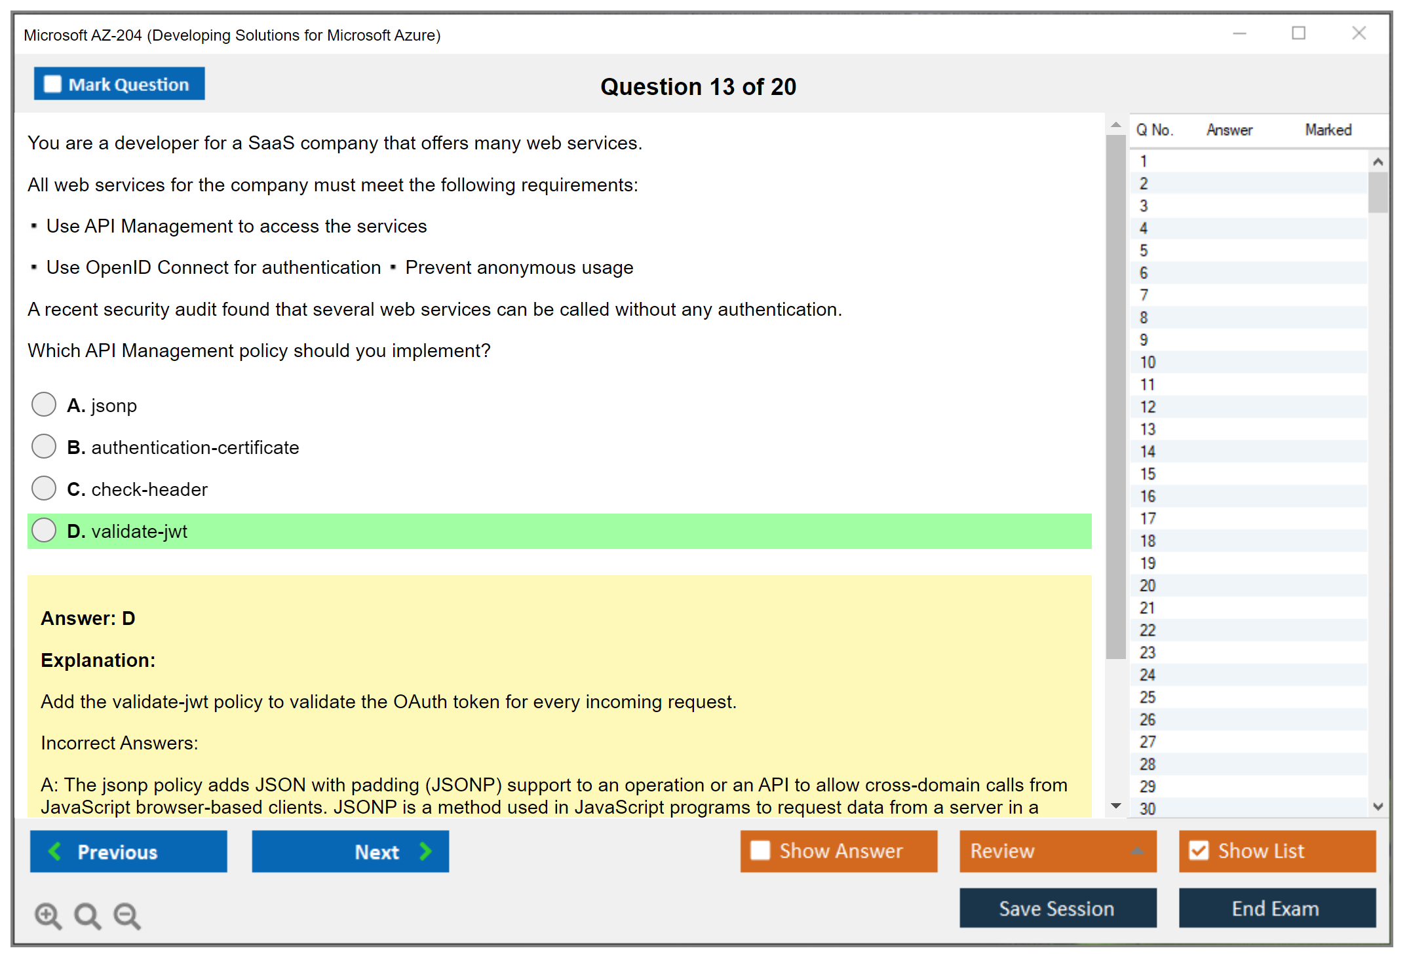This screenshot has width=1409, height=963.
Task: Tick the Mark Question checkbox
Action: [x=52, y=84]
